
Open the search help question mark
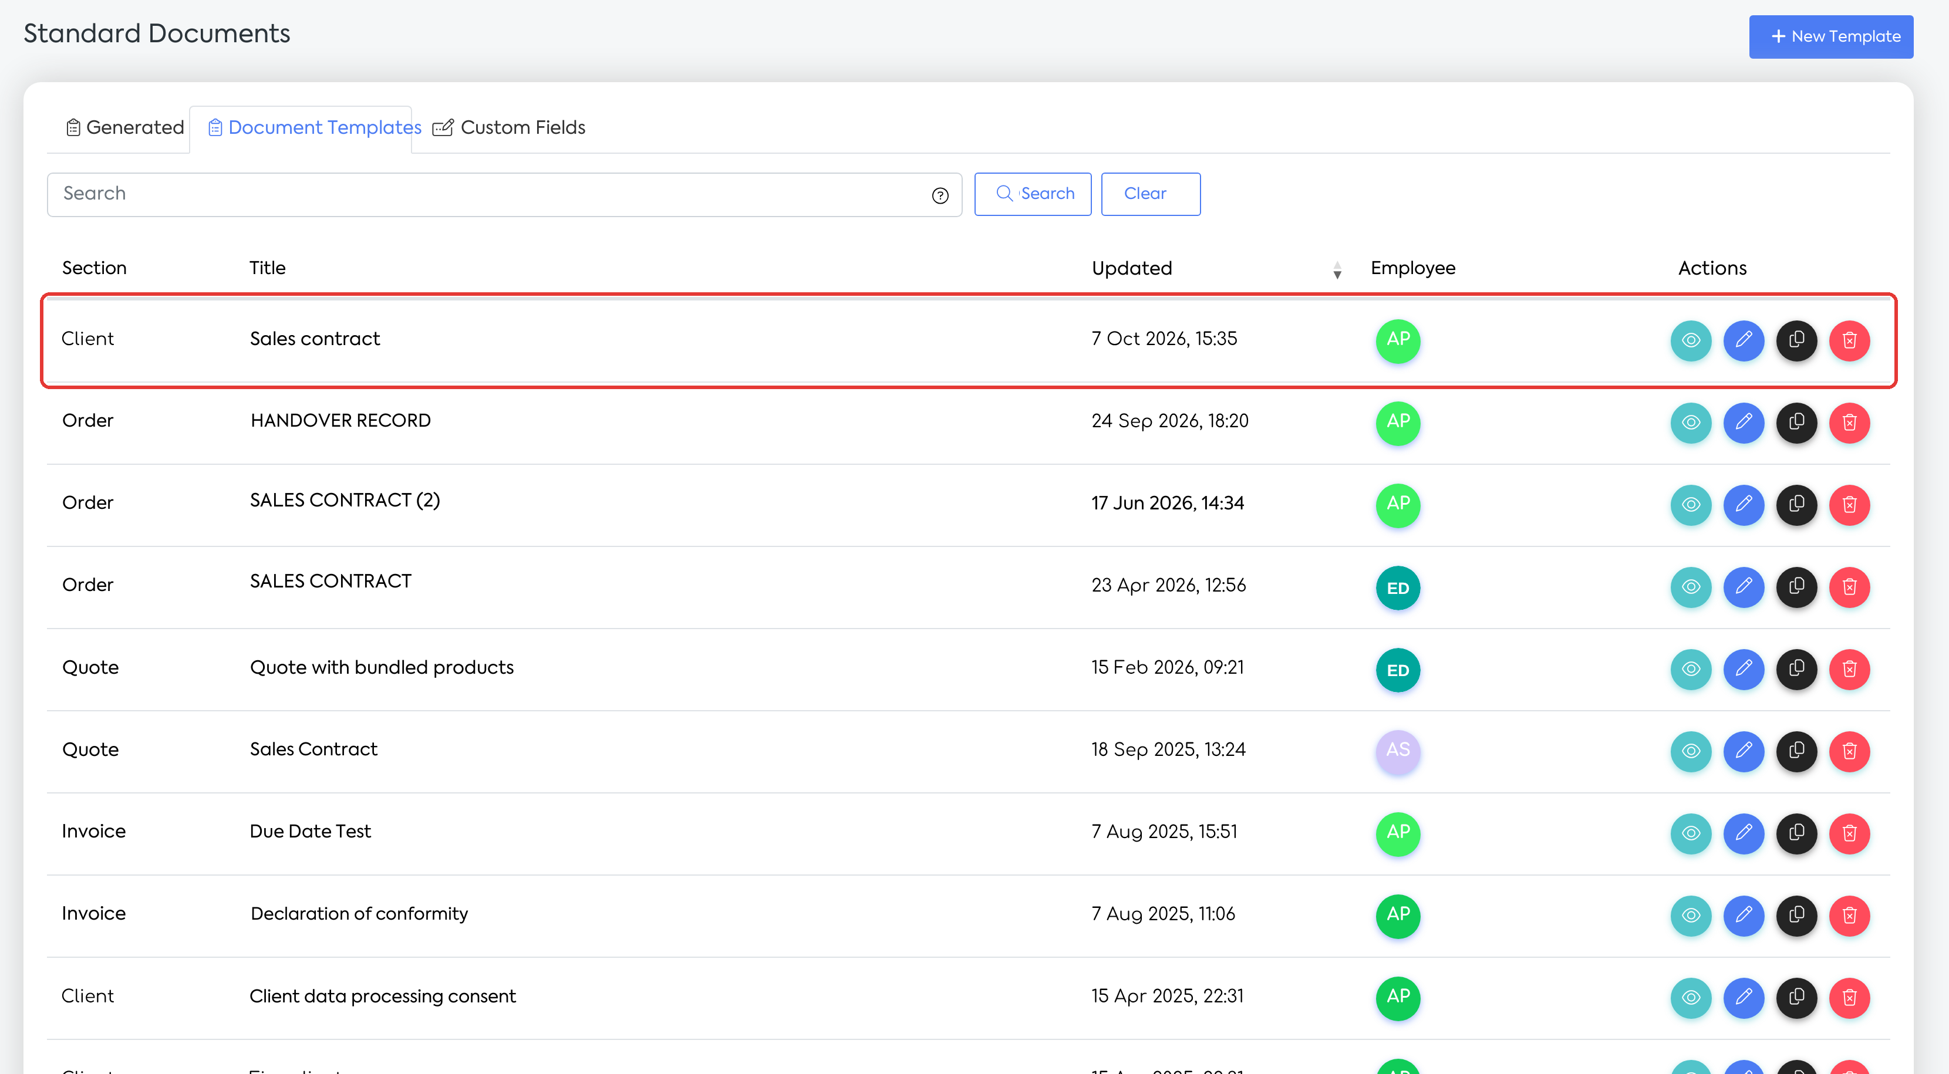[940, 196]
